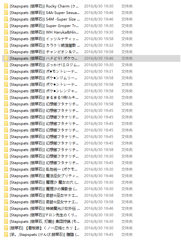
Task: Select the folder icon for 神装魔光少女外伝
Action: coord(6,209)
